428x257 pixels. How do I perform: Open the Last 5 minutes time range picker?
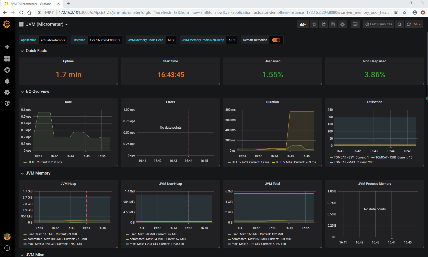coord(379,24)
